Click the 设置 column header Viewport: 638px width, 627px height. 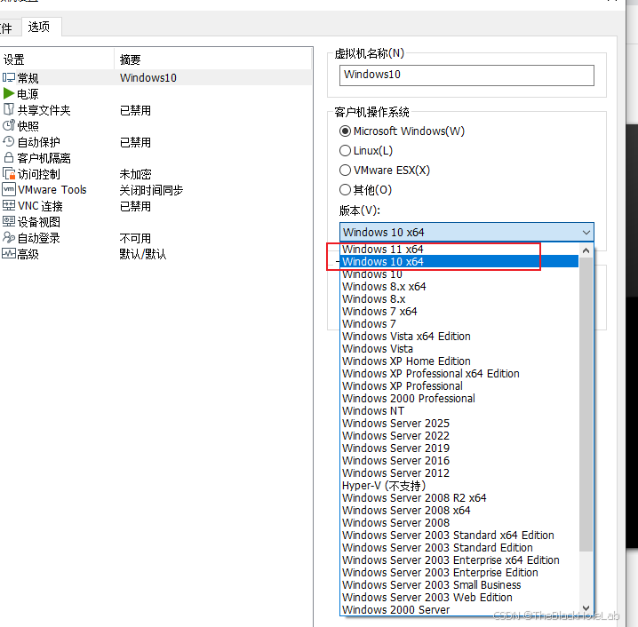point(57,60)
